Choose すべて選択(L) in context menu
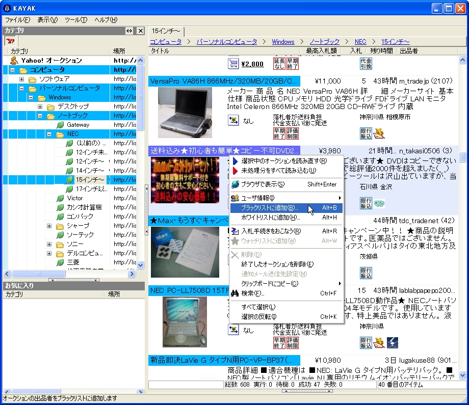469x405 pixels. [x=286, y=307]
